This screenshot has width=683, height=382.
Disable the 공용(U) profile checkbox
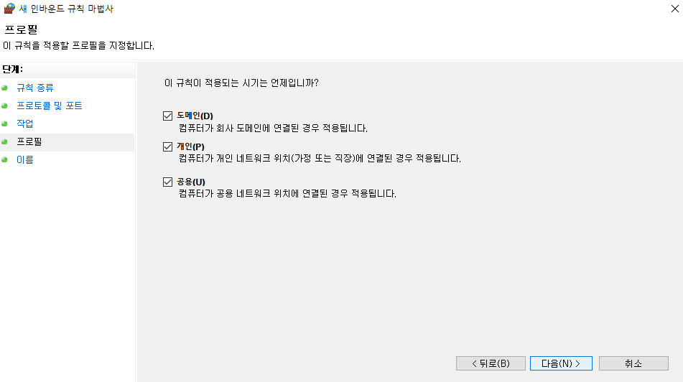tap(168, 182)
